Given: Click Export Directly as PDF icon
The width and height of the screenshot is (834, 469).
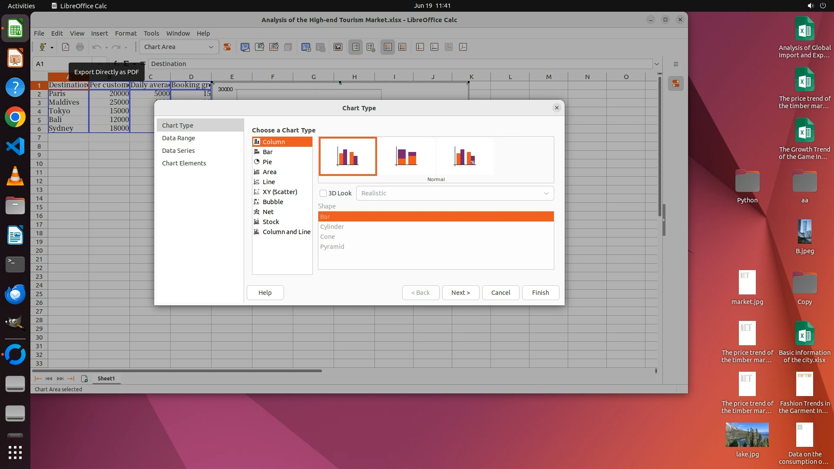Looking at the screenshot, I should [x=66, y=47].
